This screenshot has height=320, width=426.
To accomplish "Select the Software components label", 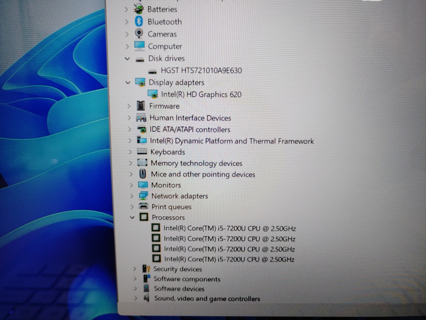I will [187, 279].
